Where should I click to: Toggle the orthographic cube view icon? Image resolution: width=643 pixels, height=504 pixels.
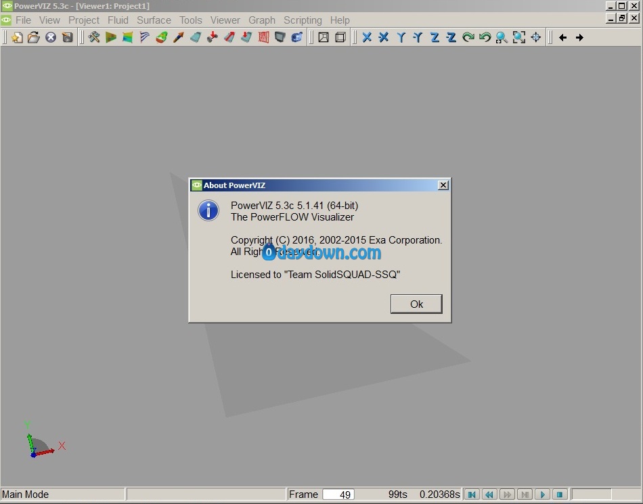340,38
